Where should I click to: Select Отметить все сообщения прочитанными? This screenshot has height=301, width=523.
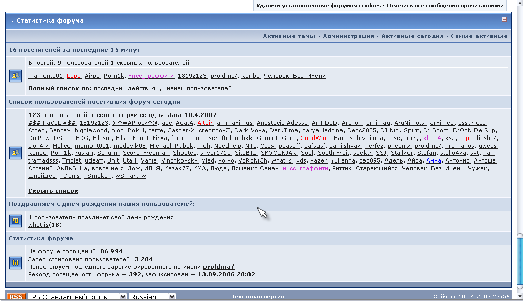point(445,5)
